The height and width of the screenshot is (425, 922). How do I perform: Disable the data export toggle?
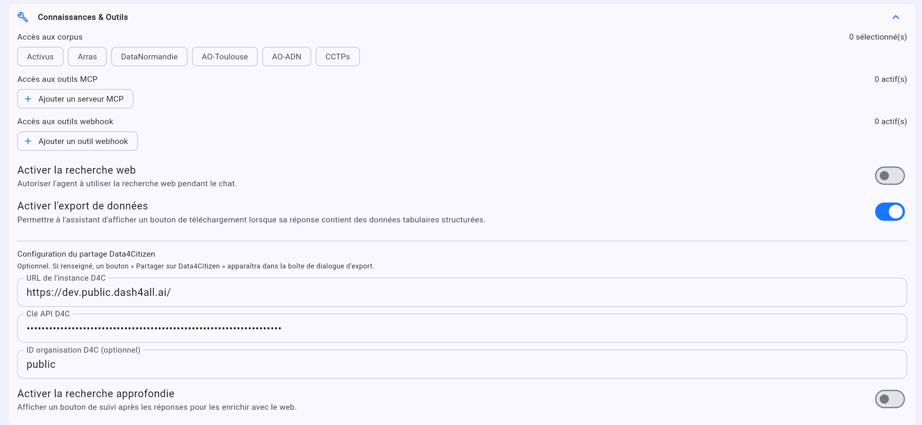(x=890, y=212)
